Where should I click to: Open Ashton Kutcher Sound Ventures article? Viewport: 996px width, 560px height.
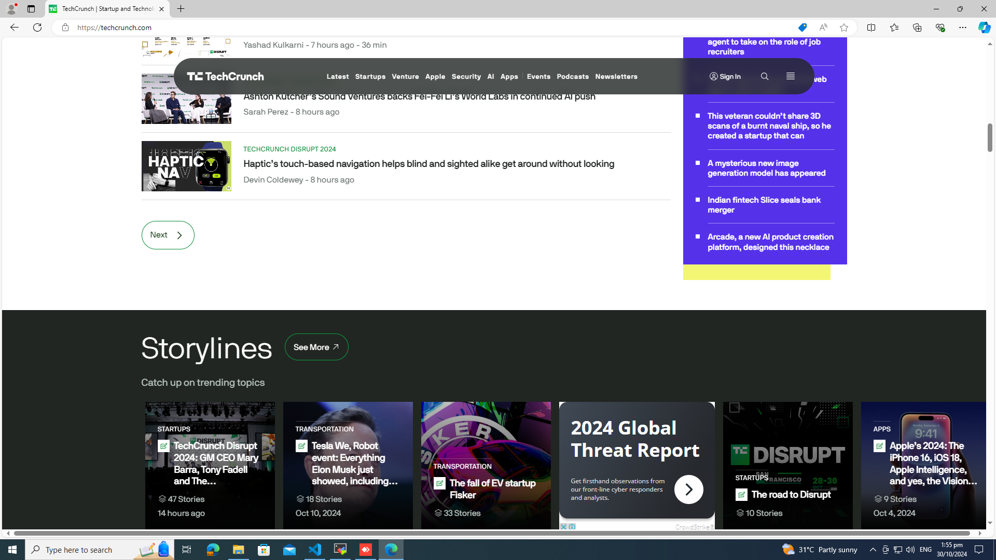pyautogui.click(x=419, y=96)
